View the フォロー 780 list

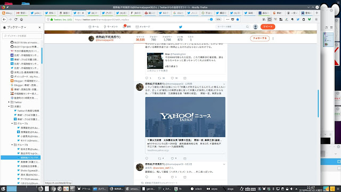[153, 38]
